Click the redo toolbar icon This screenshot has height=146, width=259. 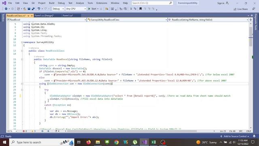[x=46, y=9]
